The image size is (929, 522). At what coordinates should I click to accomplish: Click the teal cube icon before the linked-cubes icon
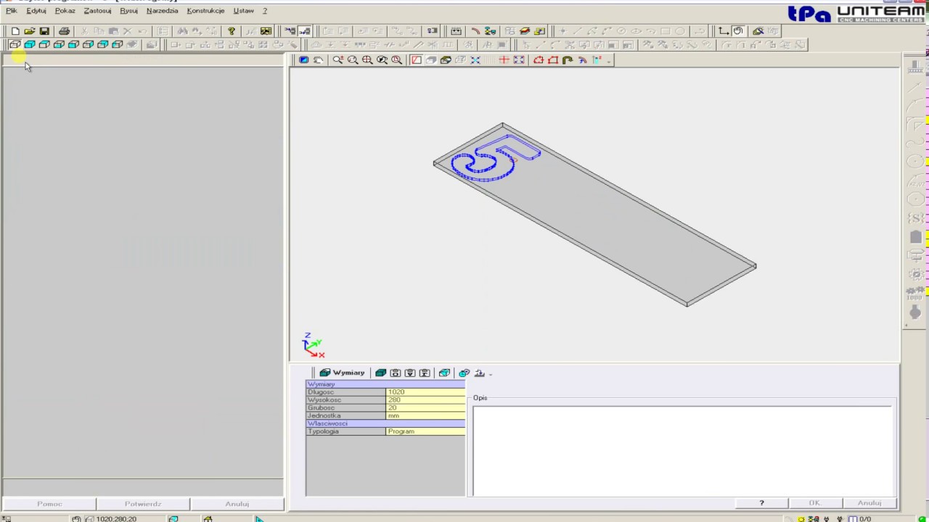click(444, 373)
